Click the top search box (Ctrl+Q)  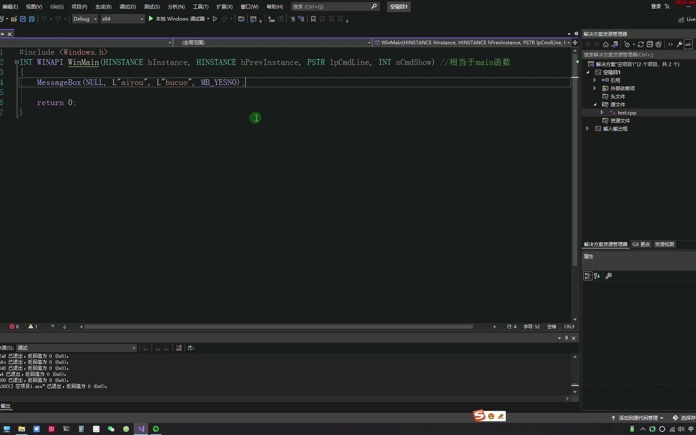[x=335, y=6]
